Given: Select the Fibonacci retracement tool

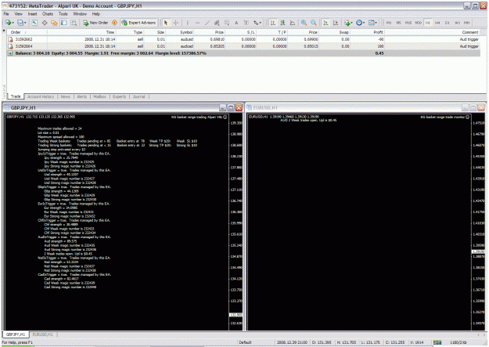Looking at the screenshot, I should tap(227, 23).
